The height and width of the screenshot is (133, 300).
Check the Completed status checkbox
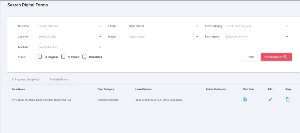84,57
